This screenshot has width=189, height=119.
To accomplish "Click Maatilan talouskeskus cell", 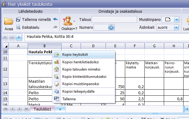I will click(x=40, y=84).
